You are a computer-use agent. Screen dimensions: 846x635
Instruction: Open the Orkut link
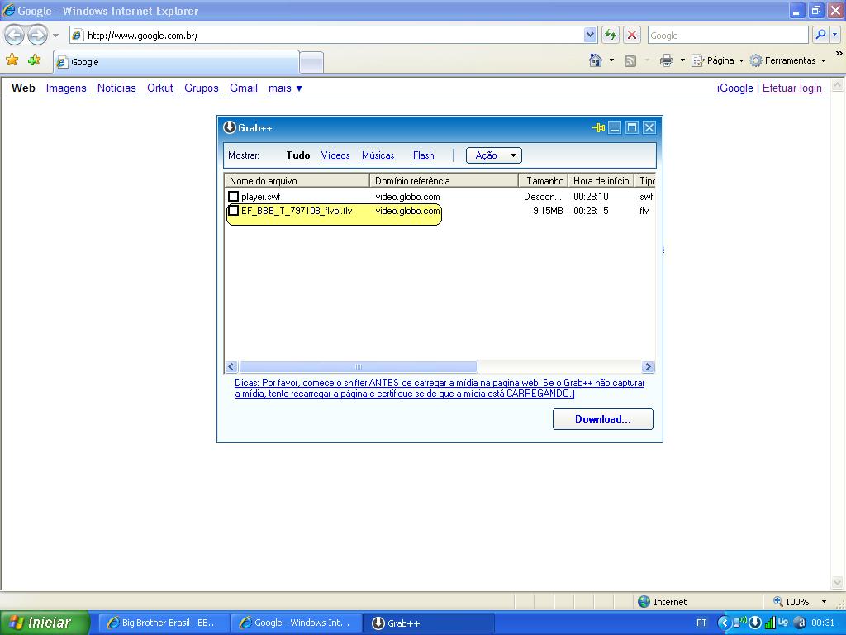(x=160, y=88)
